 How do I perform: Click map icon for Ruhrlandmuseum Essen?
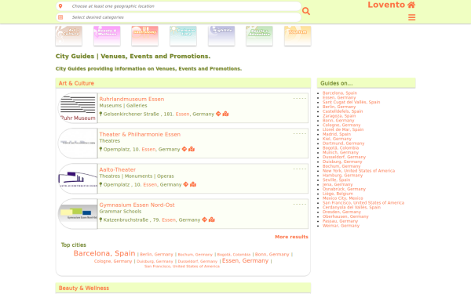point(225,114)
